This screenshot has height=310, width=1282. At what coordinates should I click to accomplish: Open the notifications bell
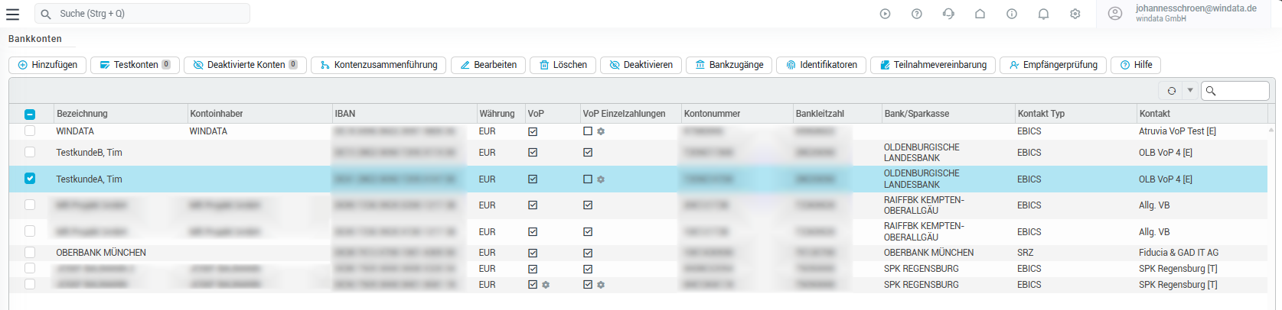1043,14
